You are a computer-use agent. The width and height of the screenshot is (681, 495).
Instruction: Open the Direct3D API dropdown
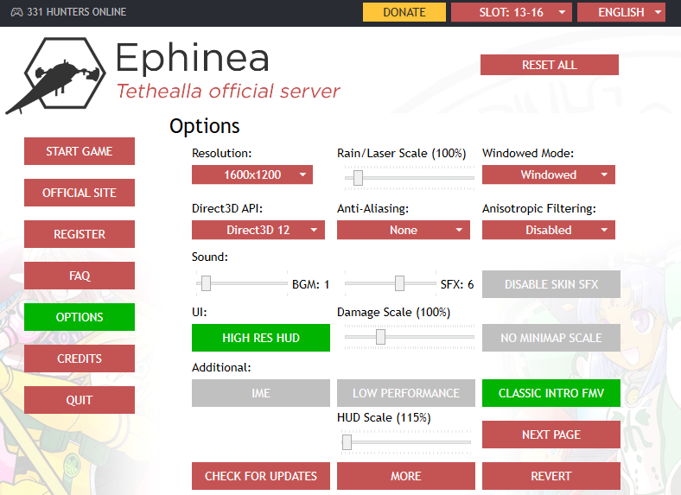pos(258,230)
